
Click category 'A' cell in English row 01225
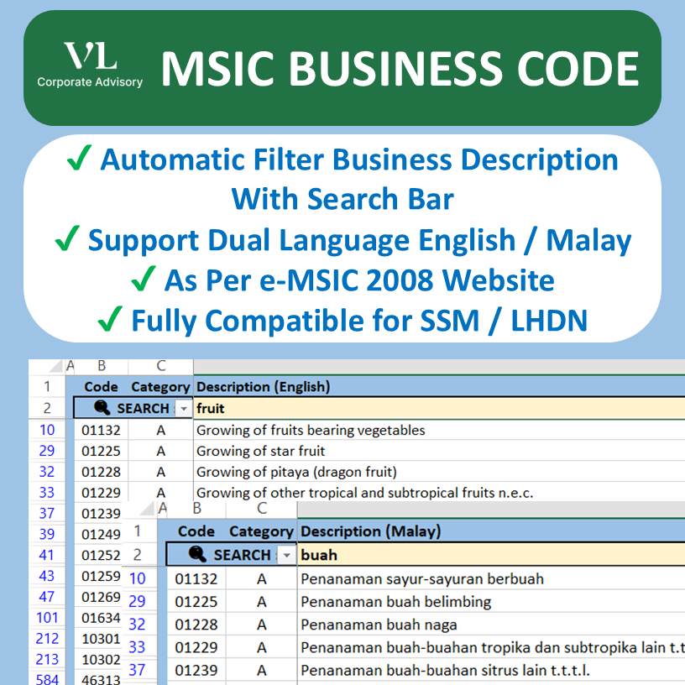point(161,451)
